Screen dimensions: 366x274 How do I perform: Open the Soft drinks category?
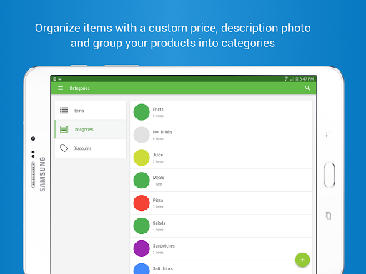click(221, 268)
